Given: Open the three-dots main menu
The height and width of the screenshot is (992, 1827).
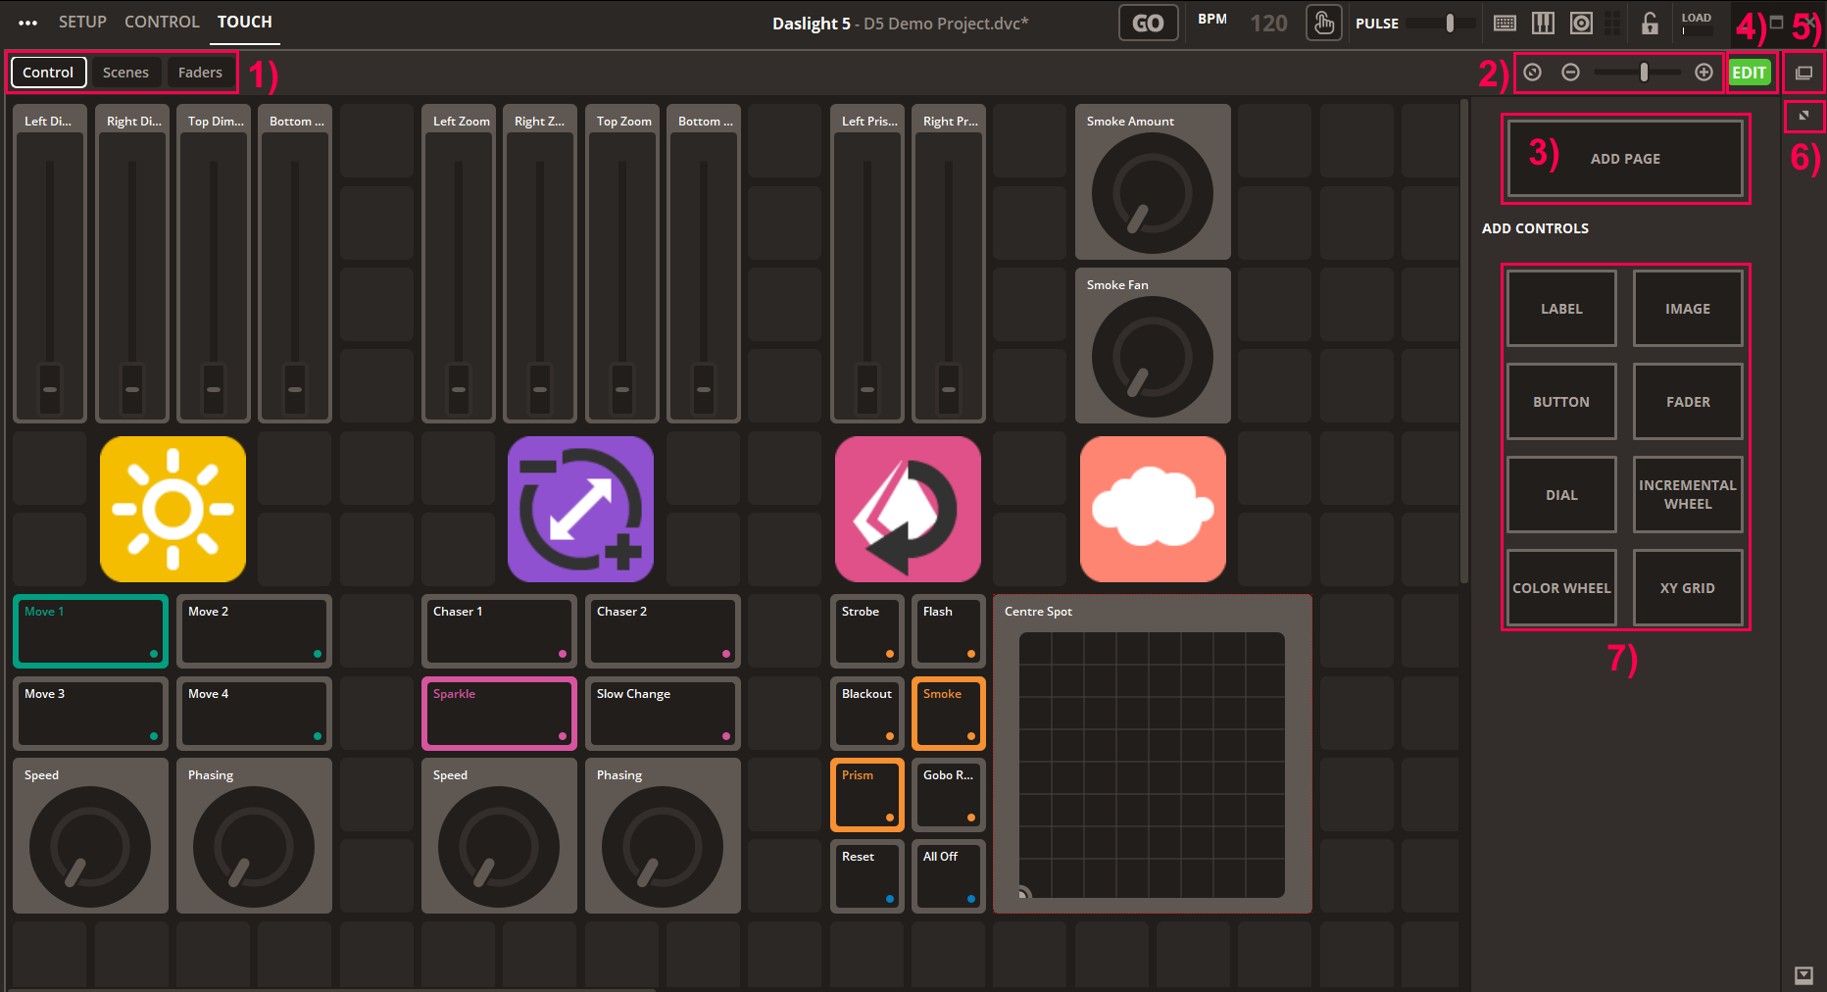Looking at the screenshot, I should pyautogui.click(x=27, y=23).
